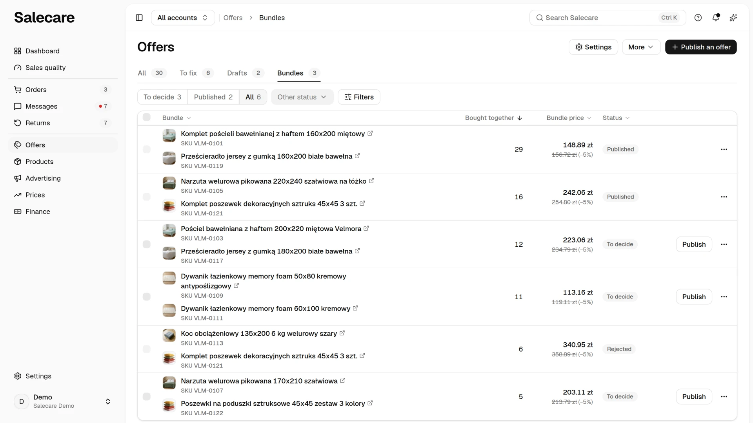This screenshot has height=423, width=753.
Task: Check the Pościel bawełniana 200x220 bundle row
Action: pos(147,244)
